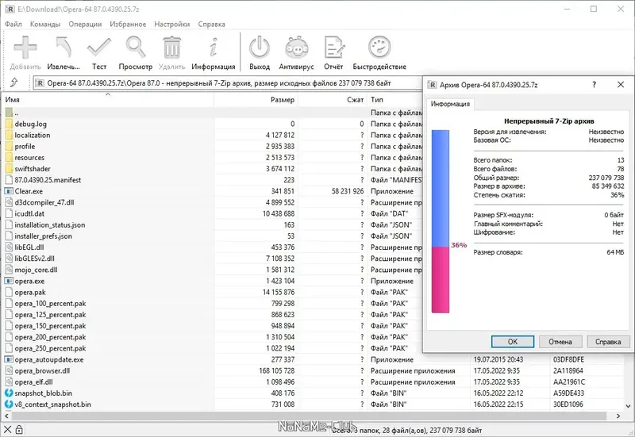The height and width of the screenshot is (437, 635).
Task: Sort list by Имя column header
Action: 108,100
